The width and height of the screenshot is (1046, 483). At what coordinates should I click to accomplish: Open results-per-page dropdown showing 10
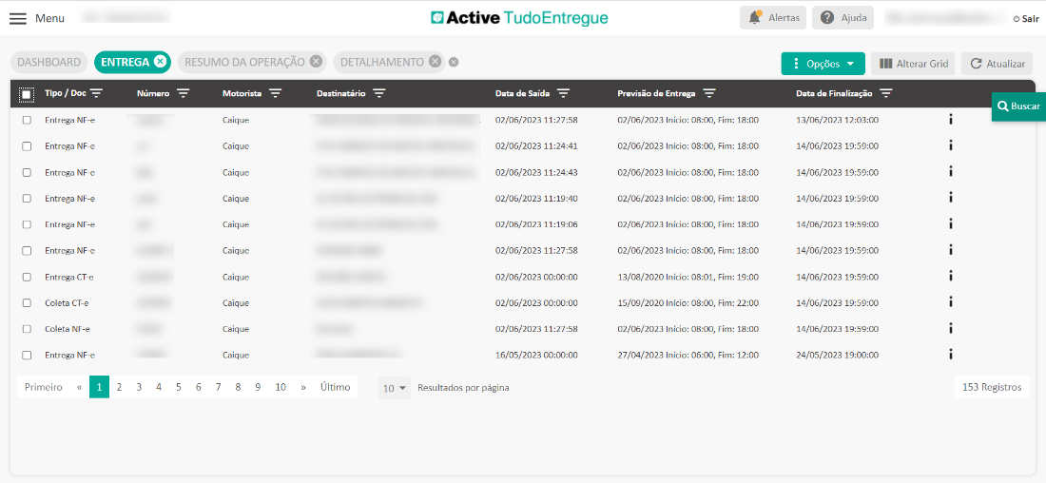(395, 388)
